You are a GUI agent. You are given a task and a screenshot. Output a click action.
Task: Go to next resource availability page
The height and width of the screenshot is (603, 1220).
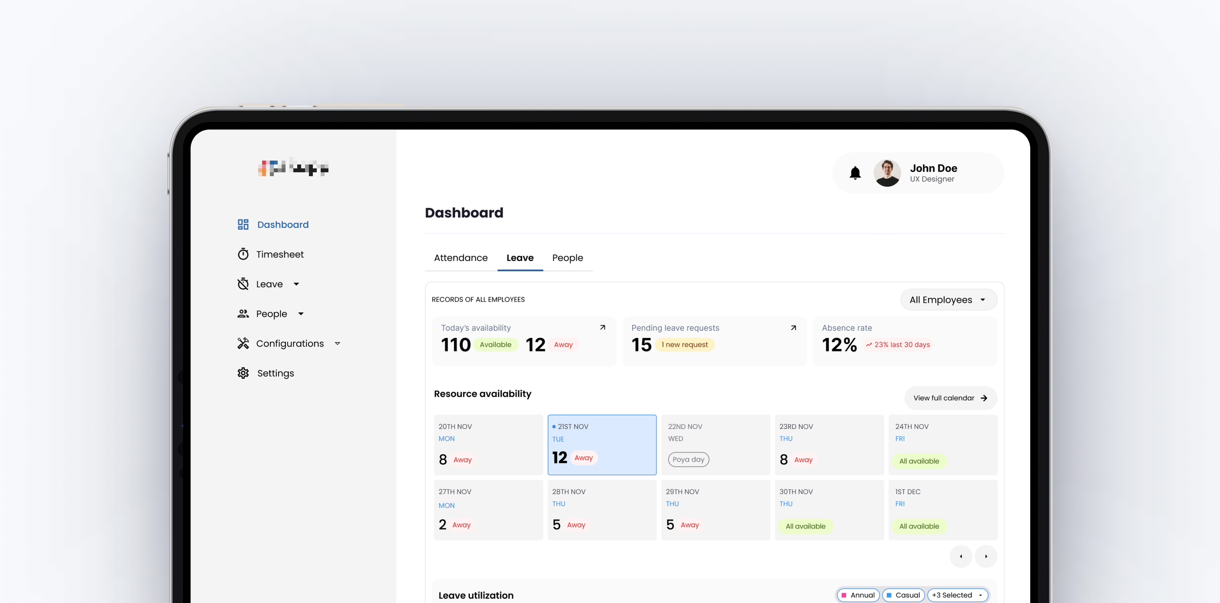(986, 556)
